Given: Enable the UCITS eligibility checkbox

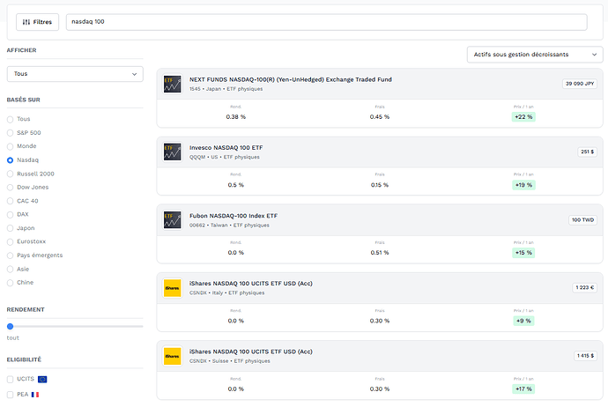Looking at the screenshot, I should 10,379.
